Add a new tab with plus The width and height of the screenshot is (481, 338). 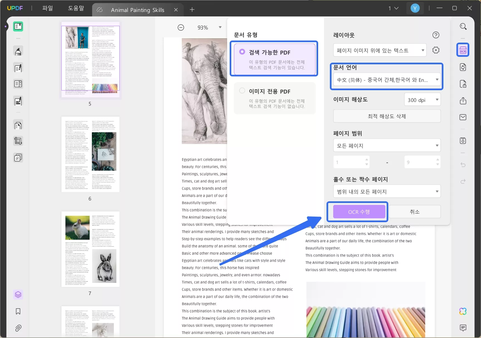point(192,10)
